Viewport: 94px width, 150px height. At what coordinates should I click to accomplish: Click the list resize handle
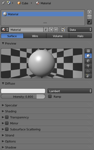[x=45, y=23]
